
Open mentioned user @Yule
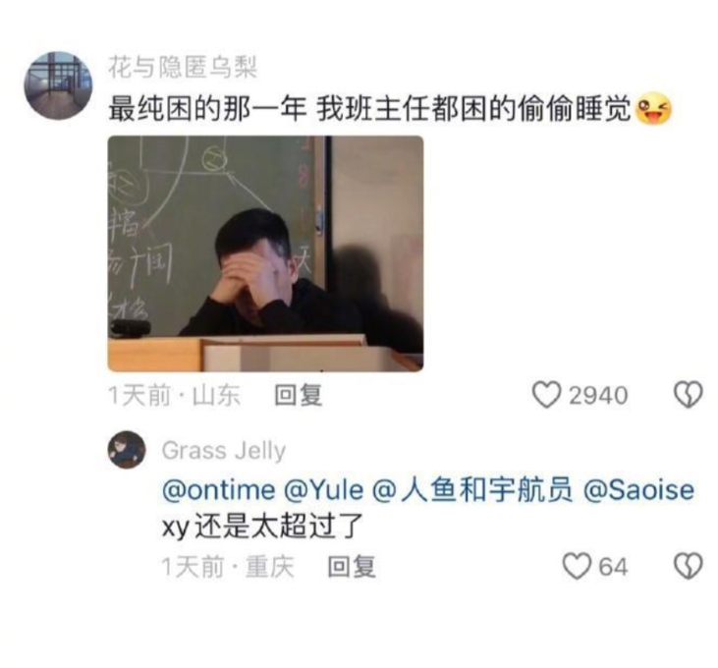coord(324,490)
